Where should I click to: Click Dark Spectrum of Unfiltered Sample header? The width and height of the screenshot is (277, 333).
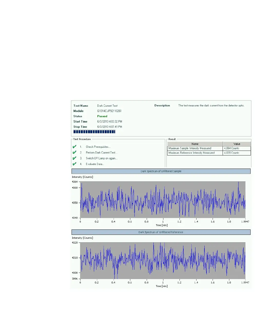coord(161,171)
